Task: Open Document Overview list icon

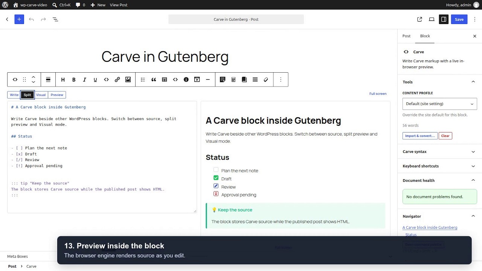Action: 55,19
